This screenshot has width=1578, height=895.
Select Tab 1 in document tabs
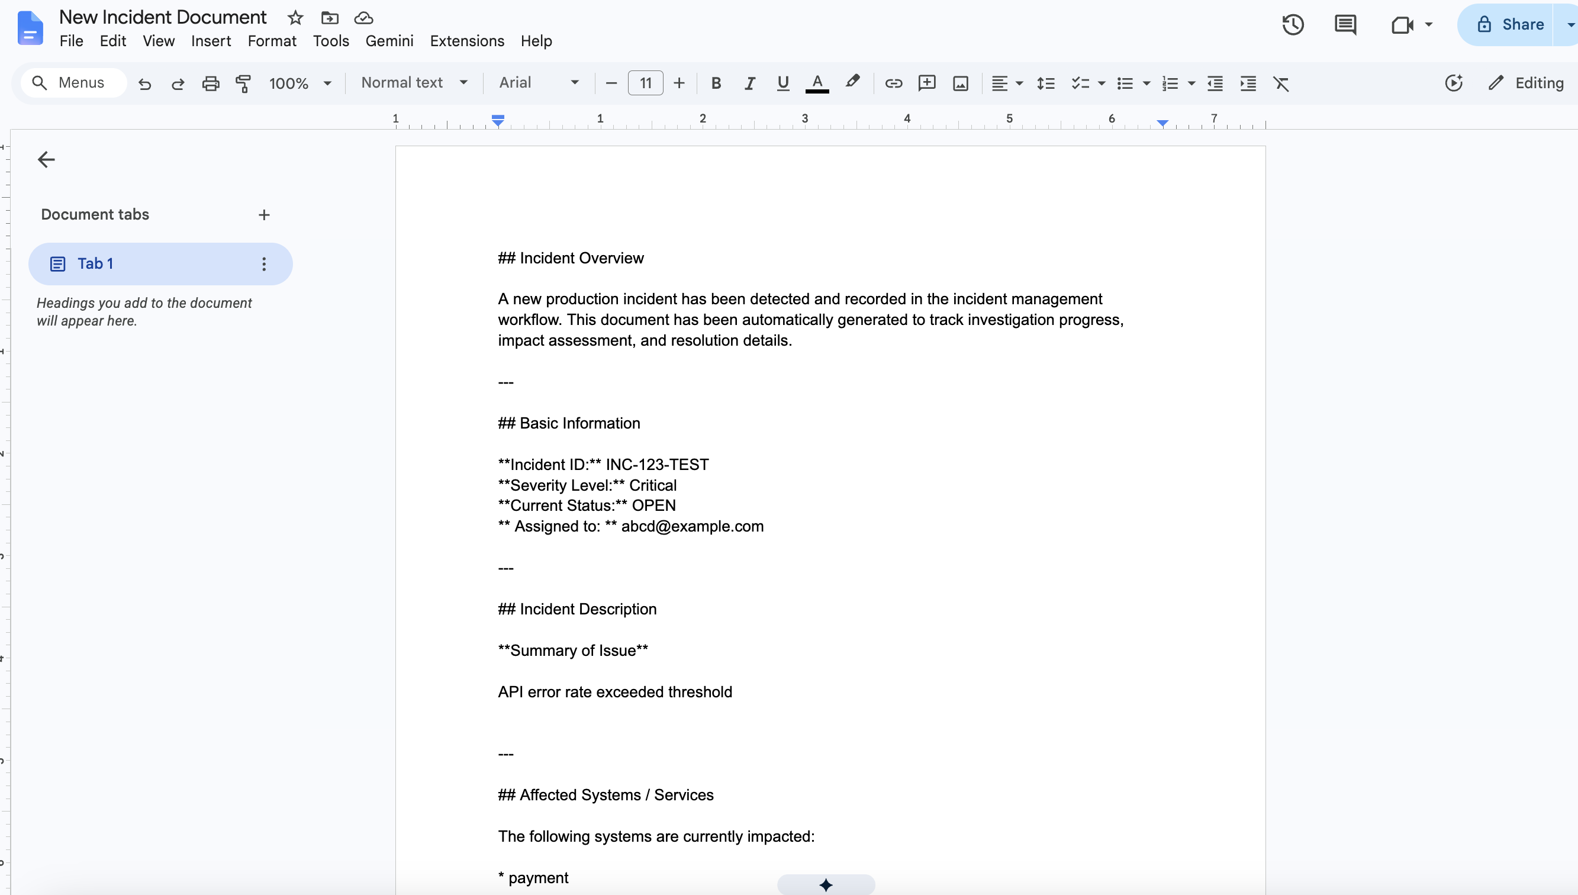coord(160,264)
